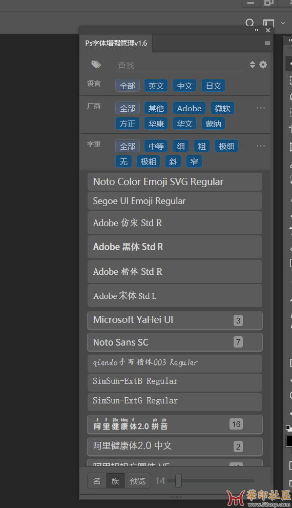Viewport: 292px width, 508px height.
Task: Collapse panel with double-arrow icon
Action: point(256,30)
